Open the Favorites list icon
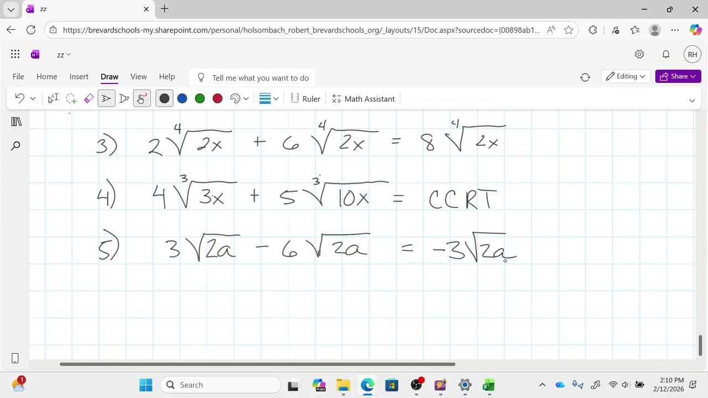This screenshot has width=708, height=398. pos(635,30)
